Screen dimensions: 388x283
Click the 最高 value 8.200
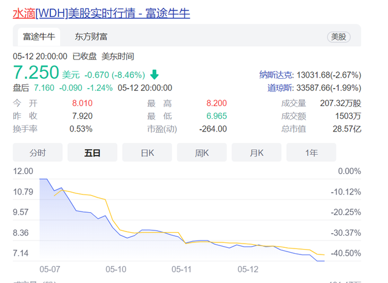point(216,103)
